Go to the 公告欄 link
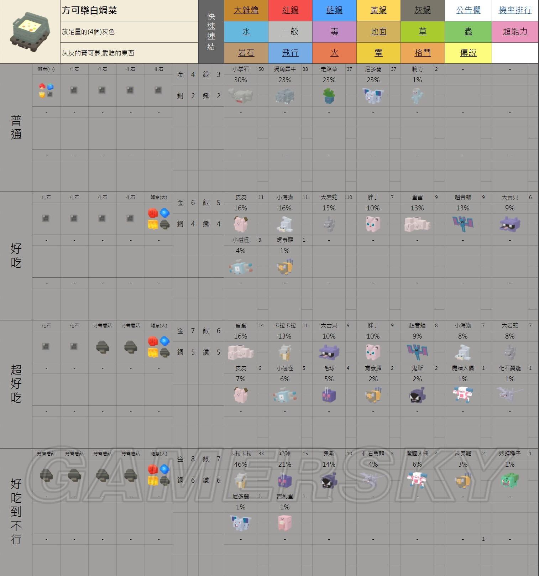 (x=468, y=10)
